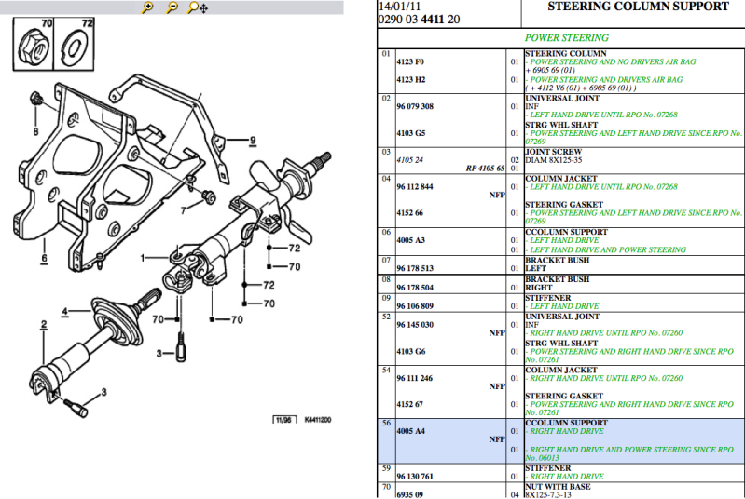
Task: Click callout number 8 on the bracket
Action: [35, 131]
